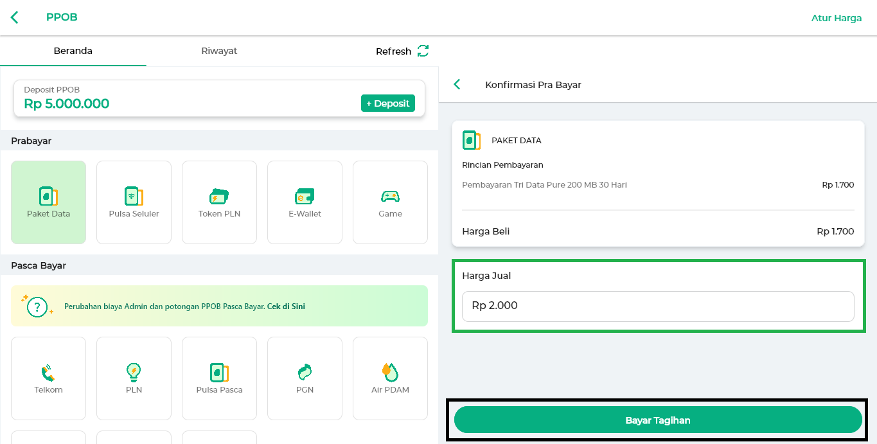Click the Harga Jual input field
Viewport: 877px width, 444px height.
coord(658,306)
